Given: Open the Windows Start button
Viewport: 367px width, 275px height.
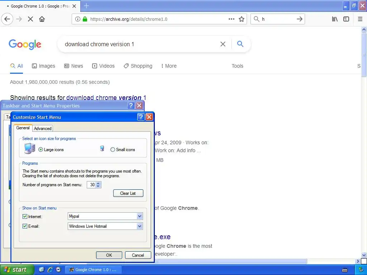Looking at the screenshot, I should [x=17, y=270].
